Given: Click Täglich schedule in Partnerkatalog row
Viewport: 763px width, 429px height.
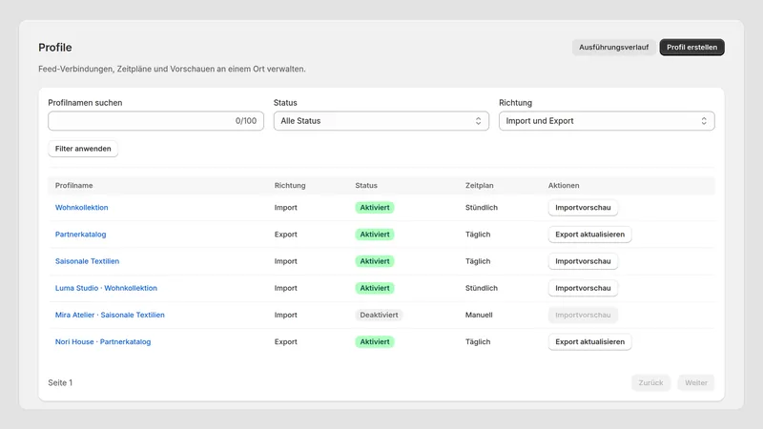Looking at the screenshot, I should tap(478, 234).
